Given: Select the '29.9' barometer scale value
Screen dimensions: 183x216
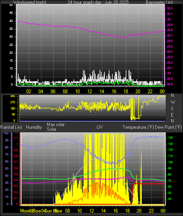Looking at the screenshot, I should click(x=170, y=25).
